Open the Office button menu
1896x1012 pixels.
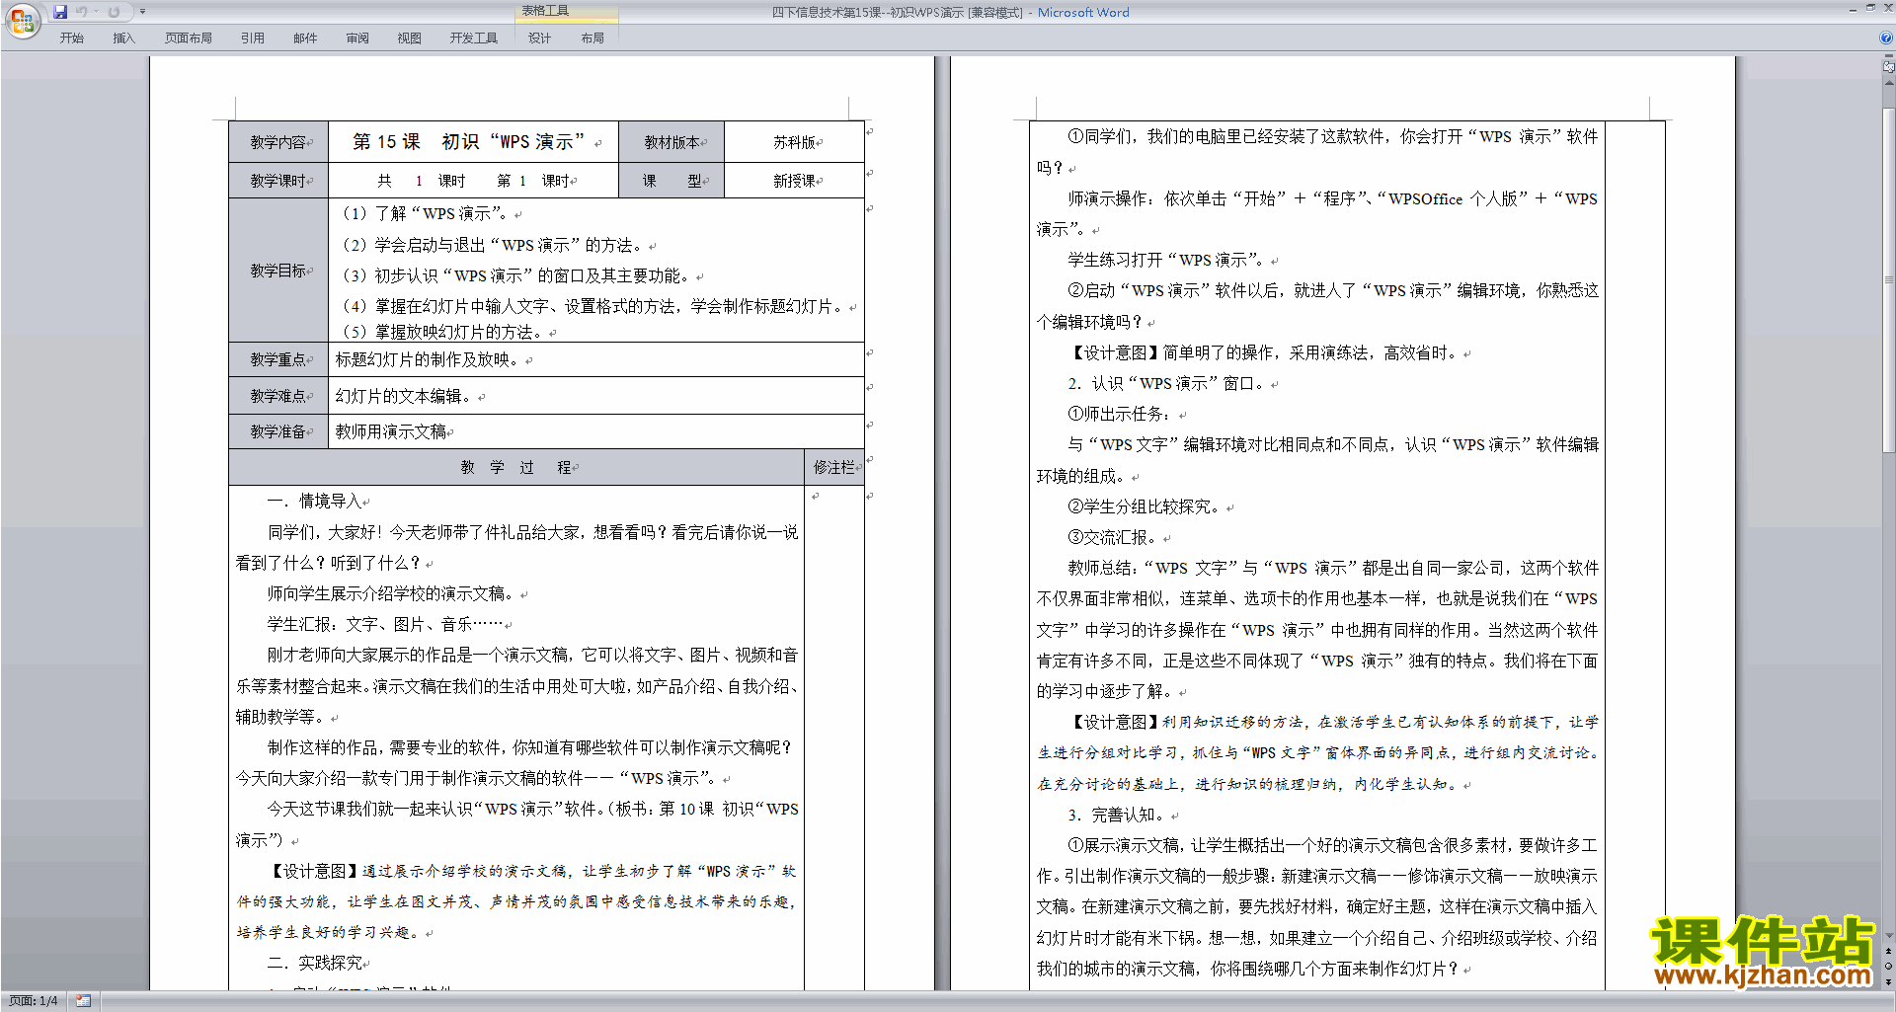[22, 21]
